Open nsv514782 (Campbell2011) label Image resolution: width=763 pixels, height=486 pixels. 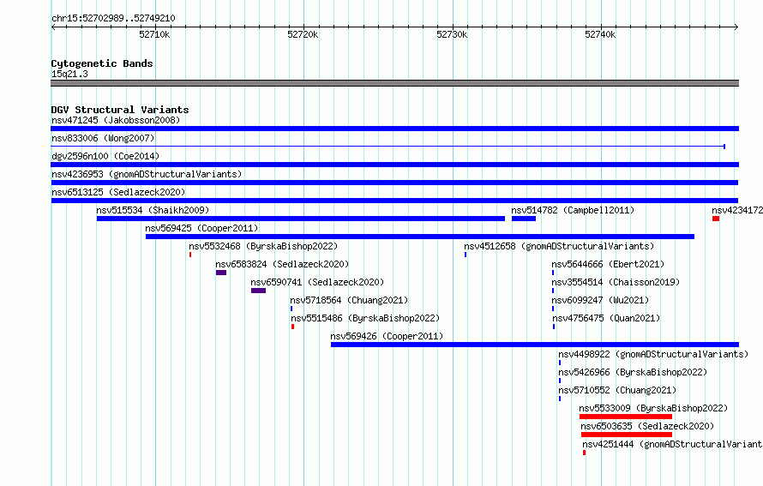(573, 210)
